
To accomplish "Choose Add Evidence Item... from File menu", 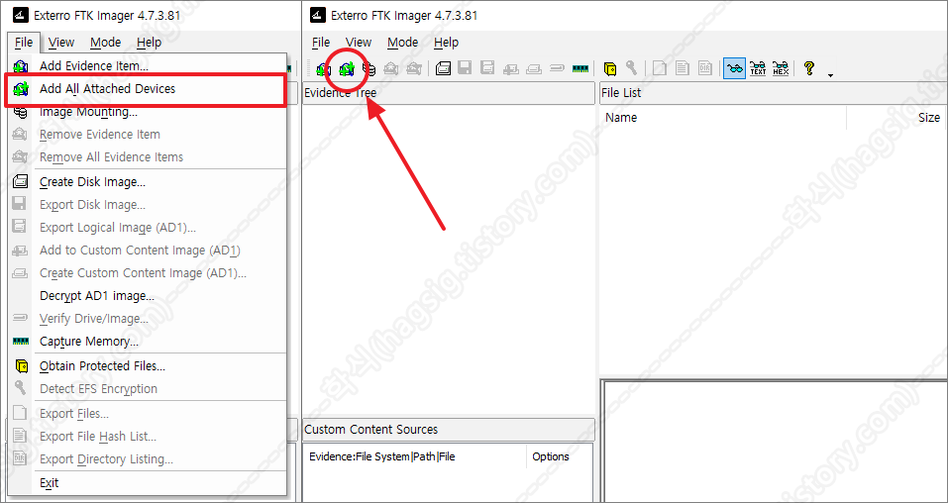I will coord(148,66).
